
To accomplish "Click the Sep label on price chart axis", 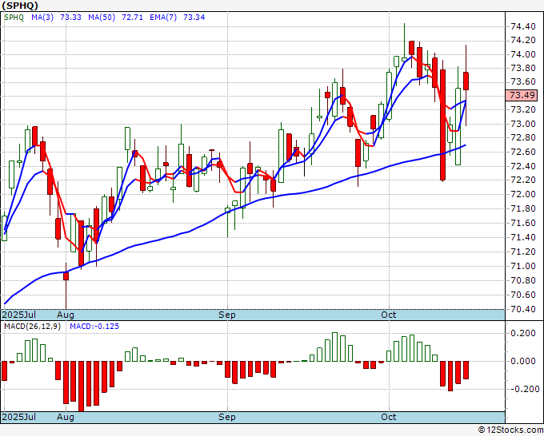I will click(227, 315).
